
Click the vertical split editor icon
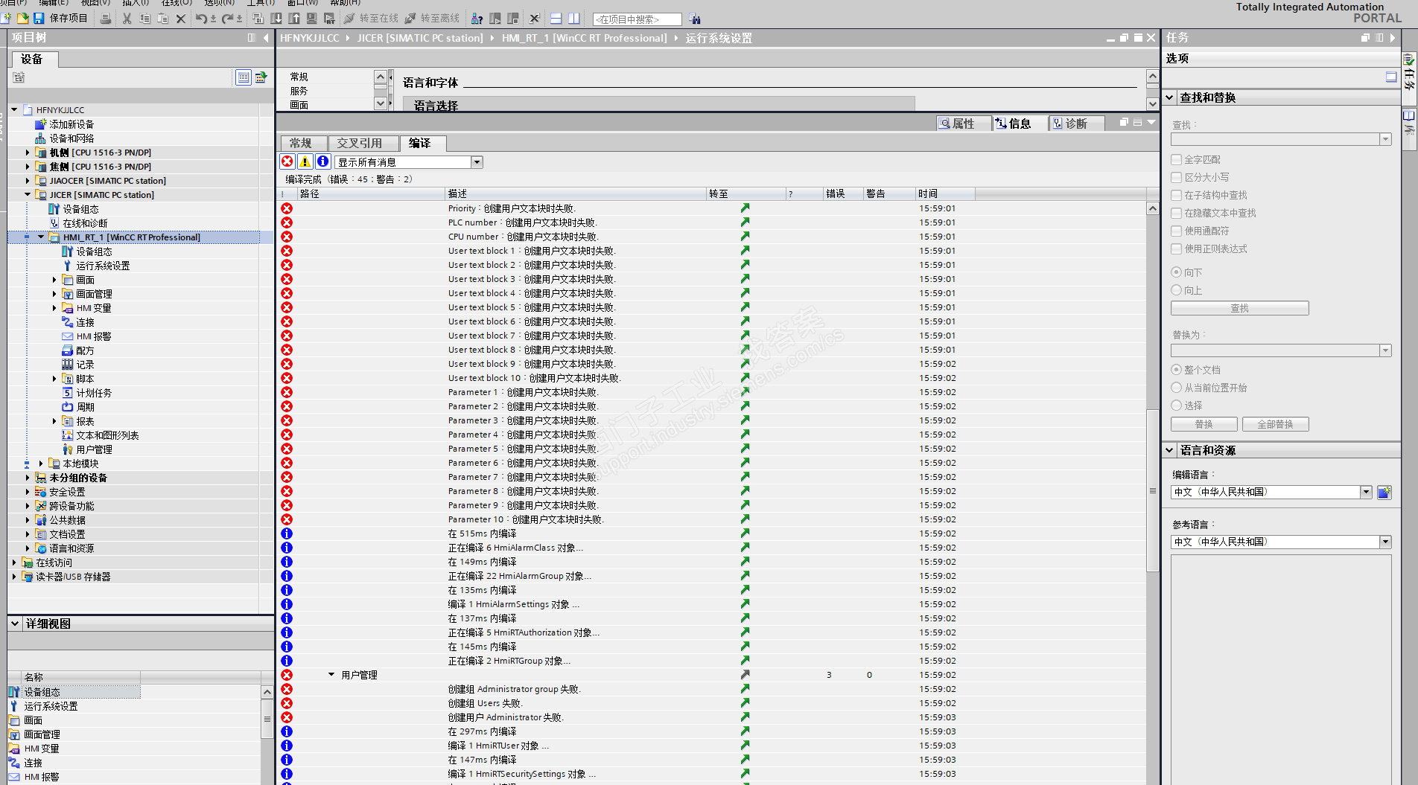click(574, 19)
